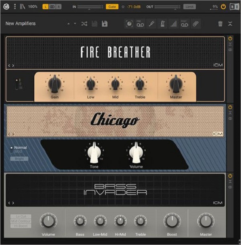Click the Bass Invader Low-Mid knob
Viewport: 241px width, 245px height.
click(100, 221)
